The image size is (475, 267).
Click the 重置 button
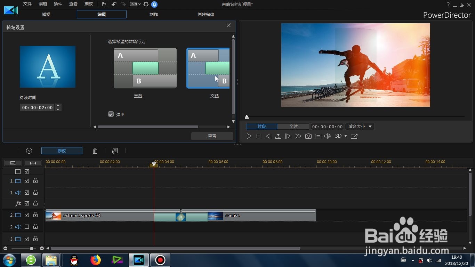point(212,136)
